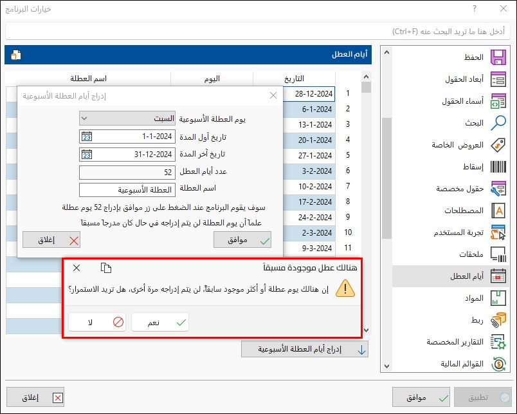This screenshot has width=517, height=414.
Task: Select the date cell 3-2-2024
Action: coord(309,171)
